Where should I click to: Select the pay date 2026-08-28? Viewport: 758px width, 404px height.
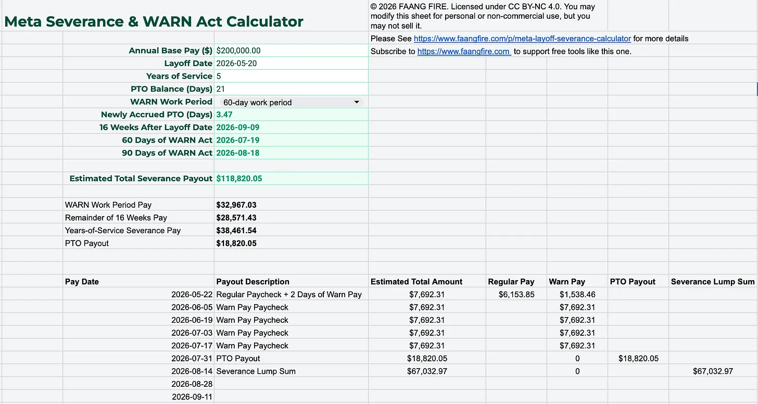(x=192, y=384)
